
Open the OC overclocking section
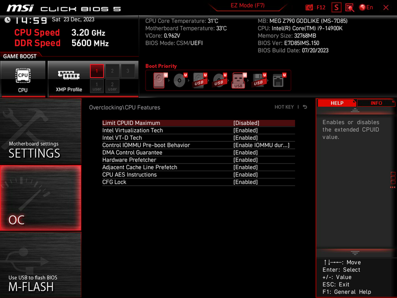[41, 198]
